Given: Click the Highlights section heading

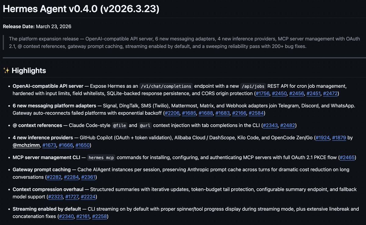Looking at the screenshot, I should click(x=29, y=71).
